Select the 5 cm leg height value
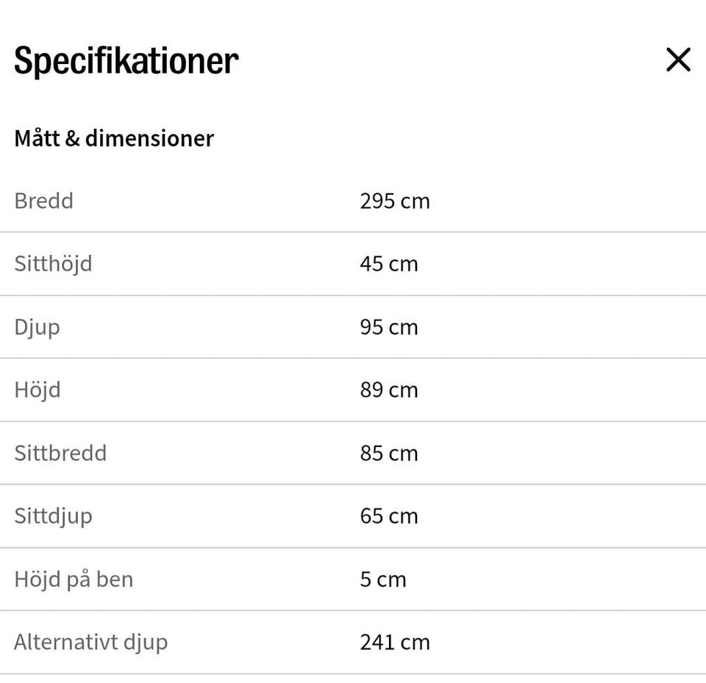 coord(383,579)
